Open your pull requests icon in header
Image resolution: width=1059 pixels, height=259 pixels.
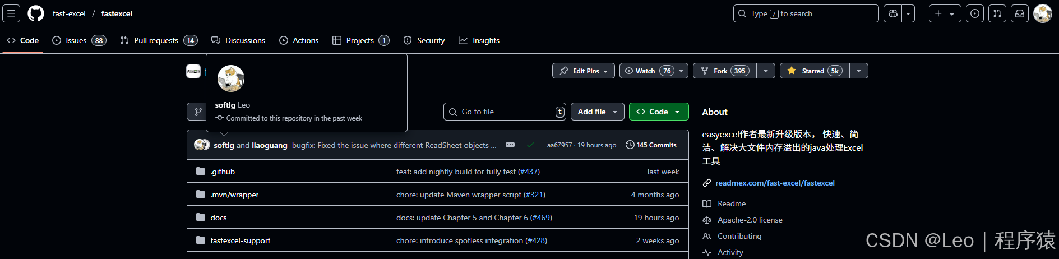coord(997,13)
